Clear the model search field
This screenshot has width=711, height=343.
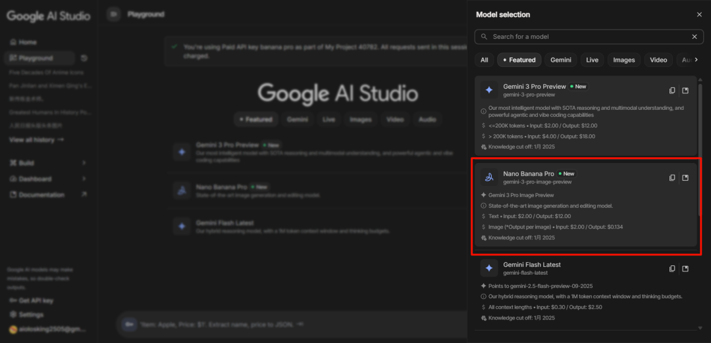[694, 37]
